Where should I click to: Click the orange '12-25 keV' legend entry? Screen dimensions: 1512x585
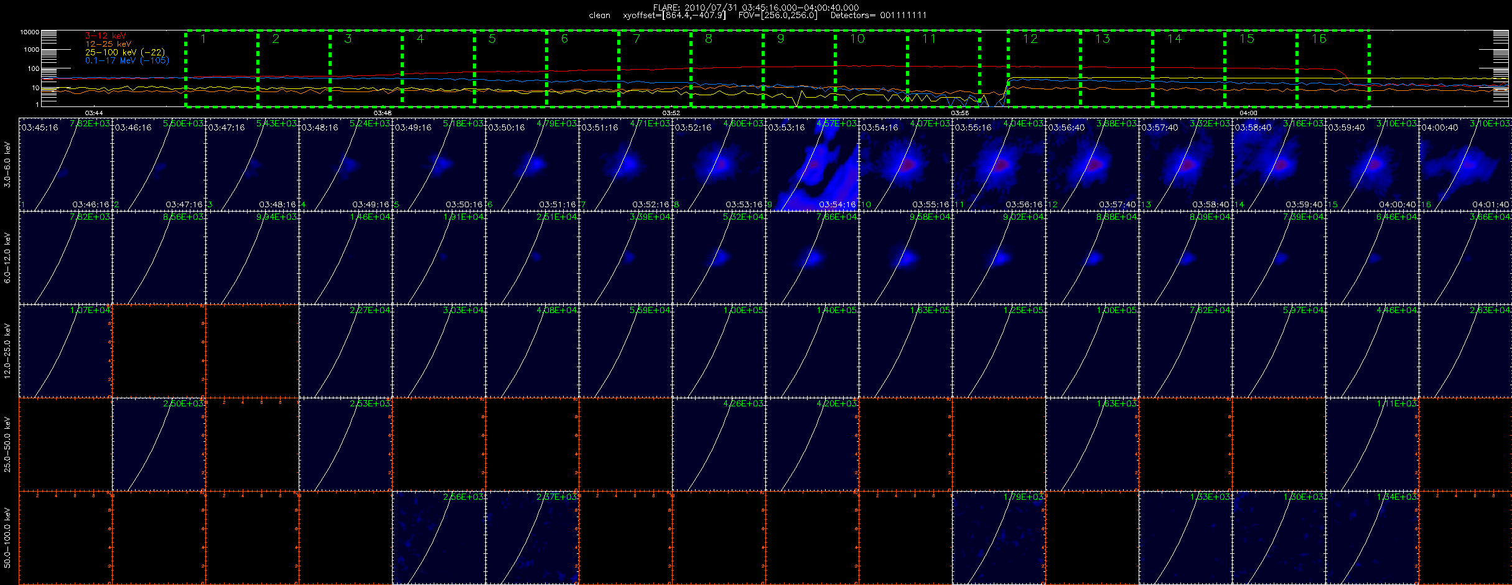(x=108, y=44)
